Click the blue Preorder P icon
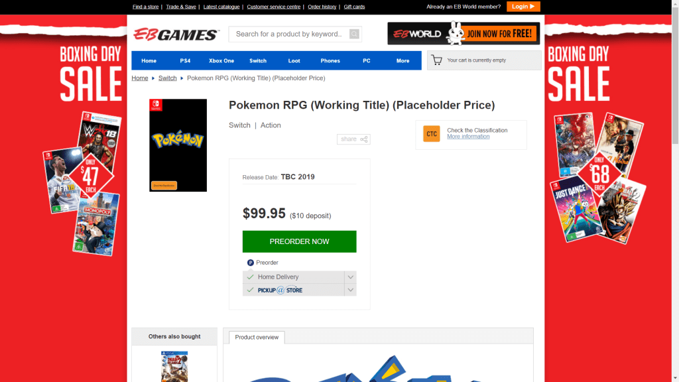 pyautogui.click(x=250, y=263)
